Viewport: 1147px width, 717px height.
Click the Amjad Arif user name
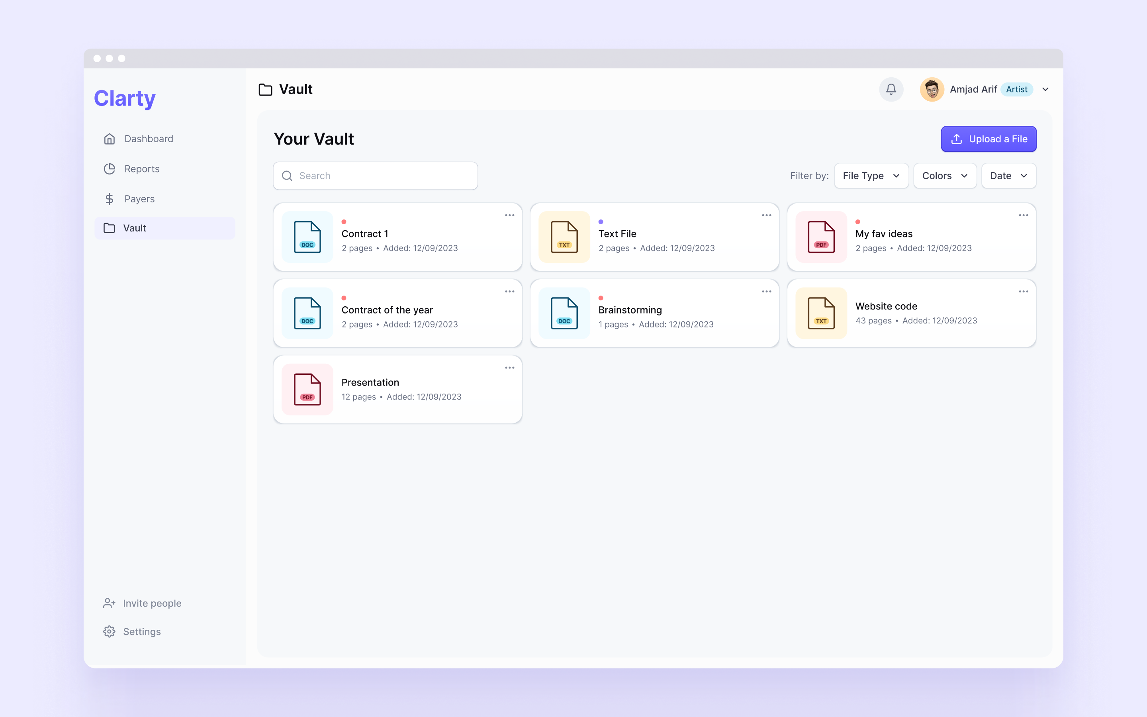tap(973, 89)
